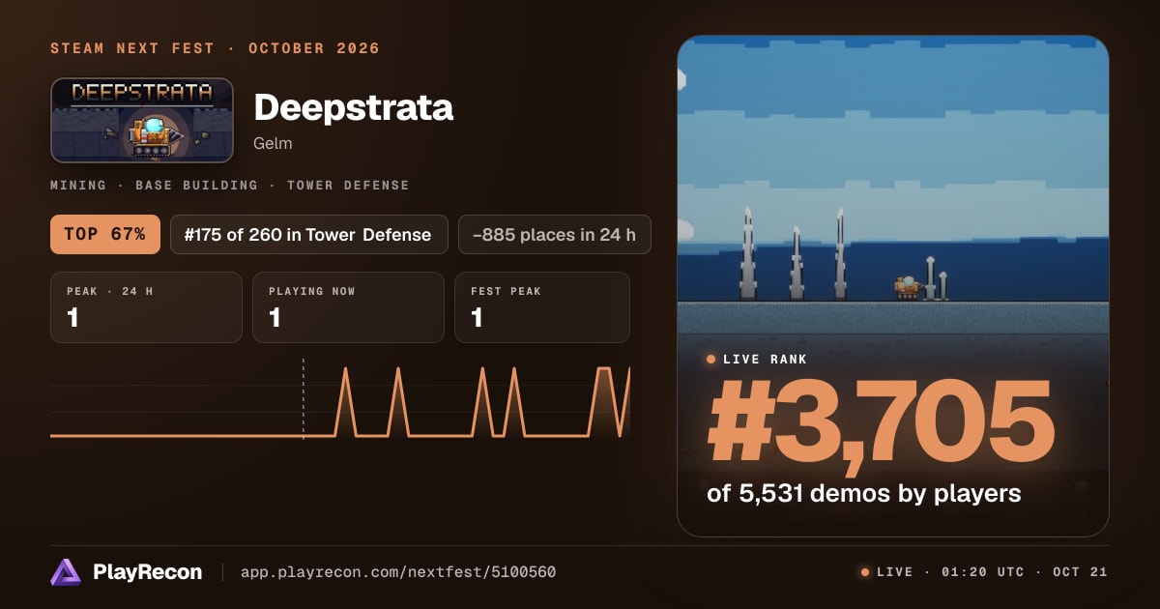
Task: Click the developer name Gelm
Action: coord(273,143)
